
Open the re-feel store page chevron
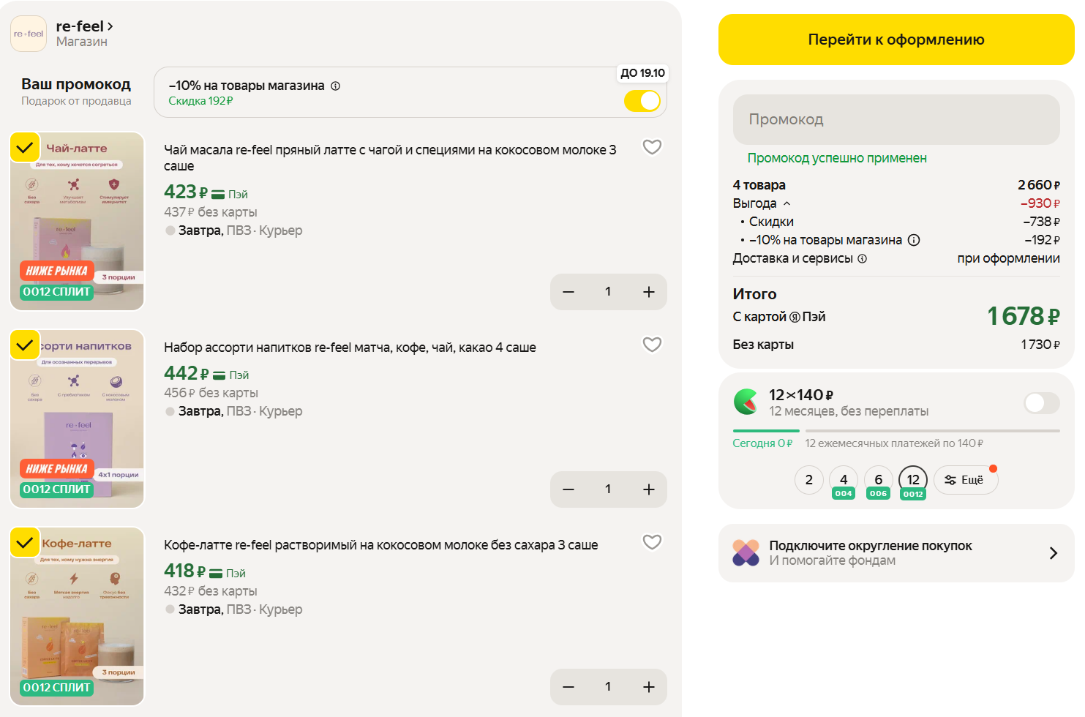point(110,26)
